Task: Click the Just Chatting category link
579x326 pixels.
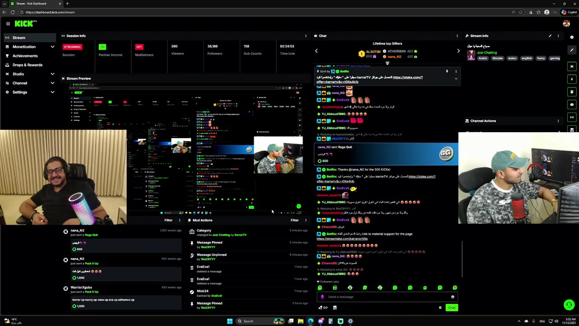Action: click(x=487, y=53)
